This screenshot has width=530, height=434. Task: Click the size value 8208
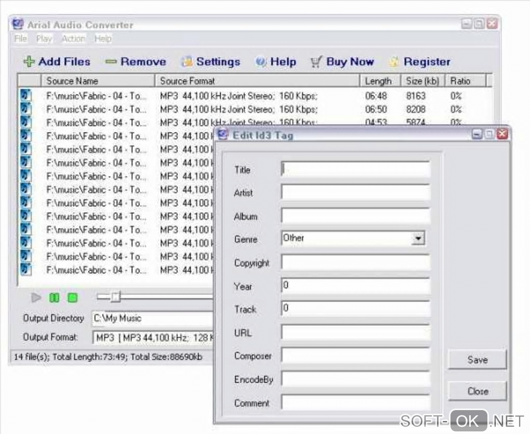(416, 110)
